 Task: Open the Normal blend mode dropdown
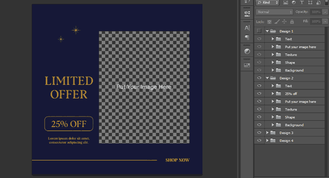[x=274, y=12]
